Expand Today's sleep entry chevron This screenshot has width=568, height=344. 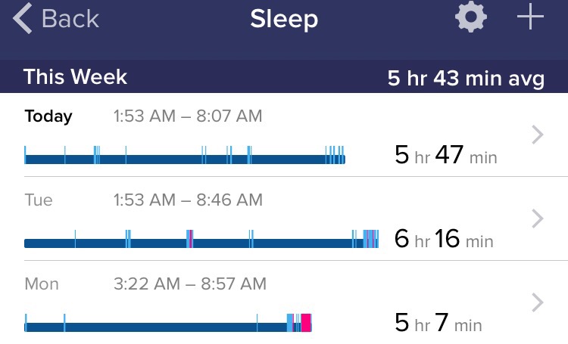[538, 135]
